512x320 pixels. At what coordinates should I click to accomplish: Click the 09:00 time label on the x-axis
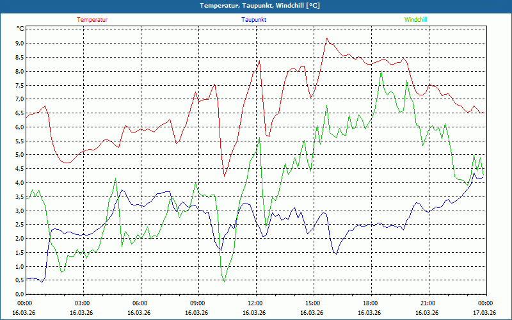click(x=197, y=303)
